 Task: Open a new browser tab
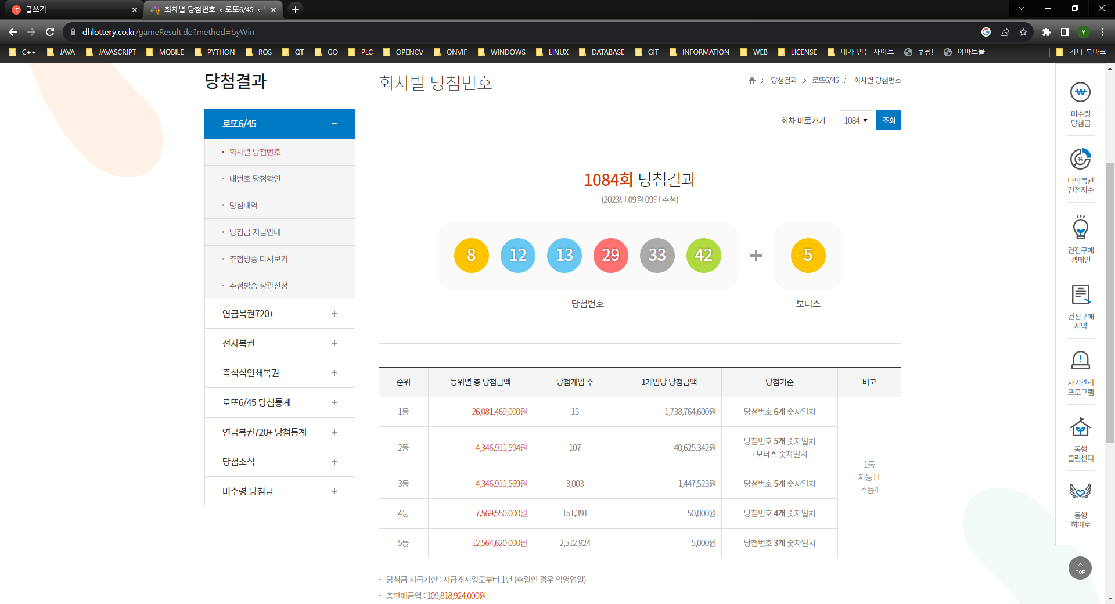296,9
